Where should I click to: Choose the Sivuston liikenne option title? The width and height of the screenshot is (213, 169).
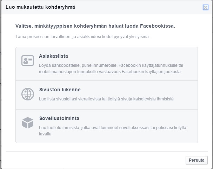[60, 90]
